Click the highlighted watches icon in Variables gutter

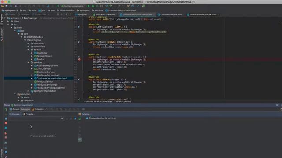[80, 140]
